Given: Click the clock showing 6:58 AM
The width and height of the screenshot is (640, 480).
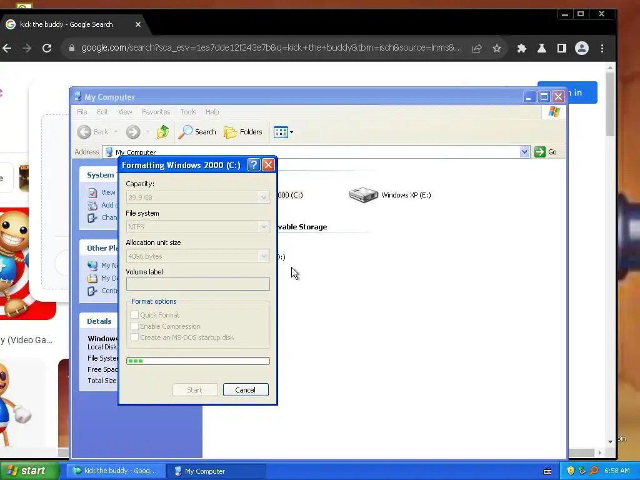Looking at the screenshot, I should 617,471.
